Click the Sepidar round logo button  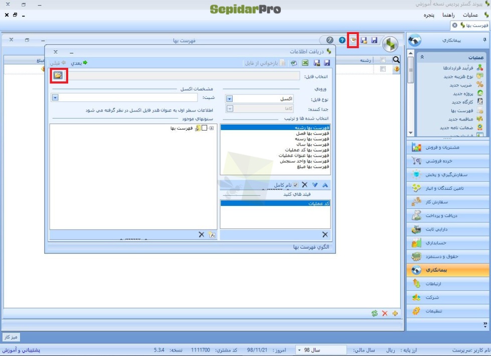390,44
